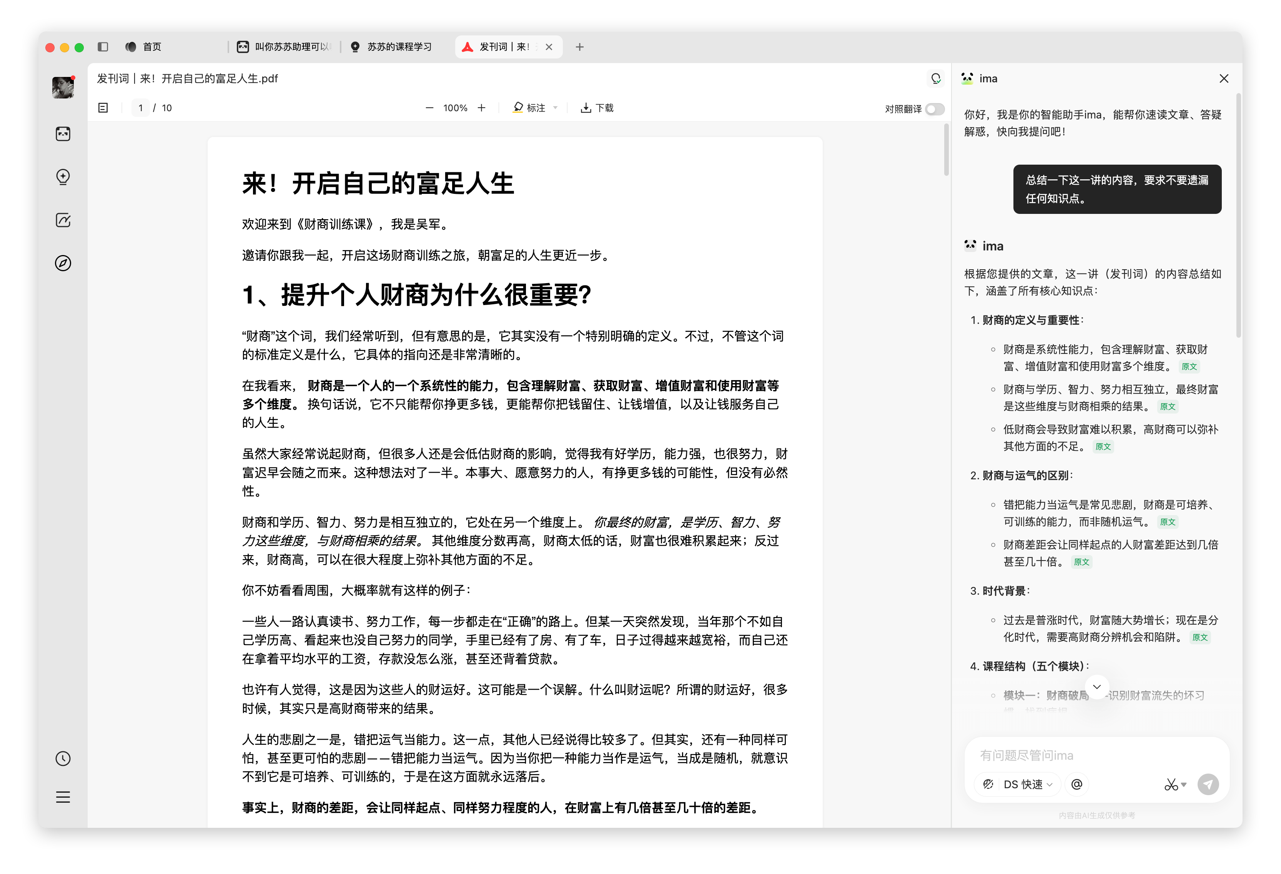Open 原文 link after 分辨机会和陷阱
Screen dimensions: 1281x874
(x=1200, y=637)
